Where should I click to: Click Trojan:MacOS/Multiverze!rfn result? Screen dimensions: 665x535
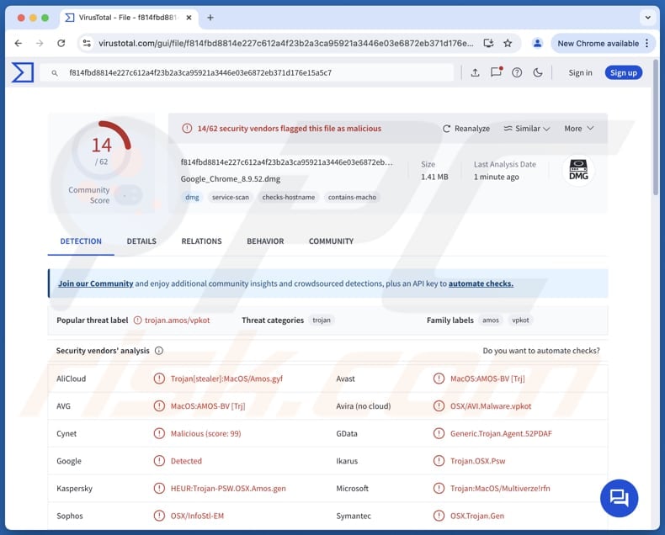[x=500, y=489]
